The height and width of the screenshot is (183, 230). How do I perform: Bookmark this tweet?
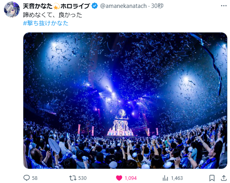click(x=212, y=178)
